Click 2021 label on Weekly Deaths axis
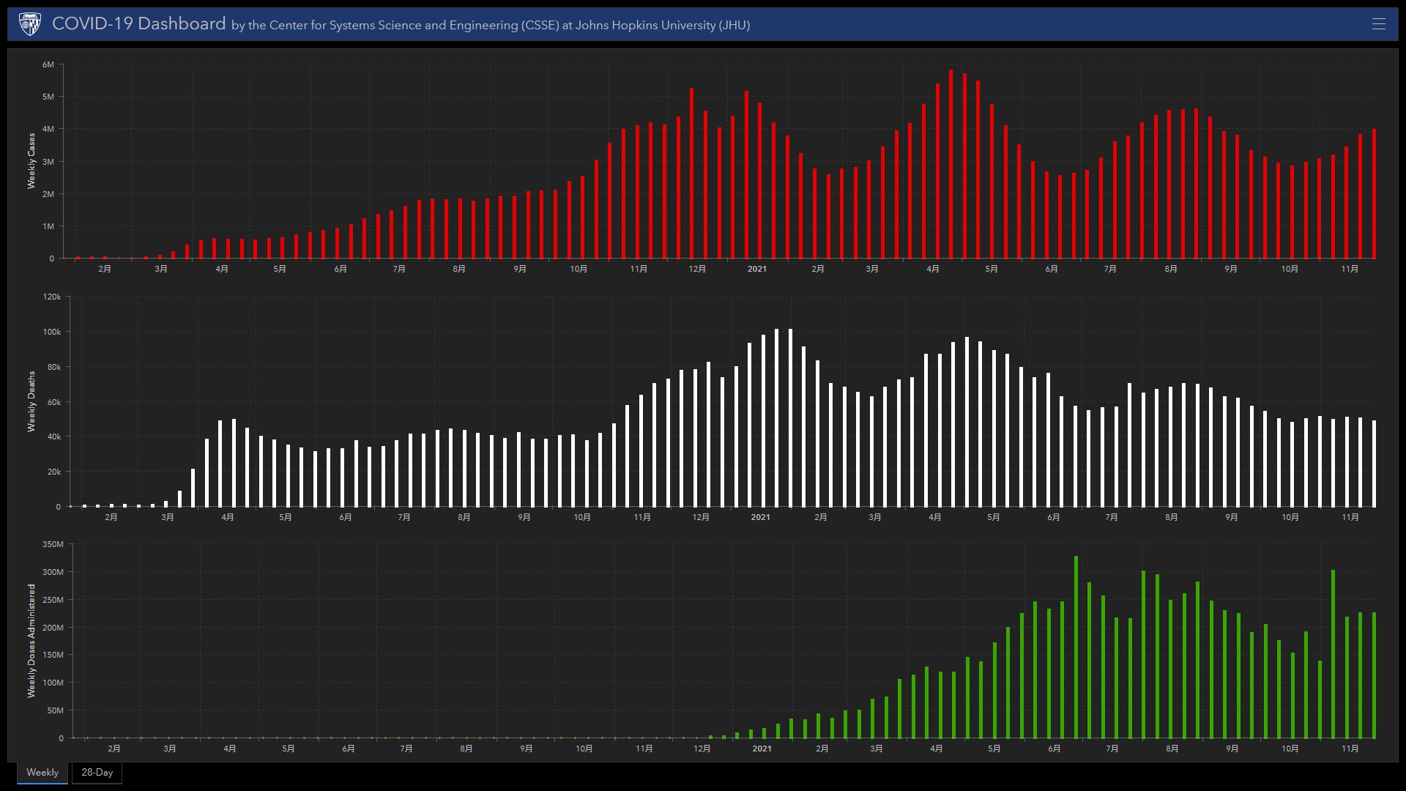The image size is (1406, 791). (x=760, y=517)
